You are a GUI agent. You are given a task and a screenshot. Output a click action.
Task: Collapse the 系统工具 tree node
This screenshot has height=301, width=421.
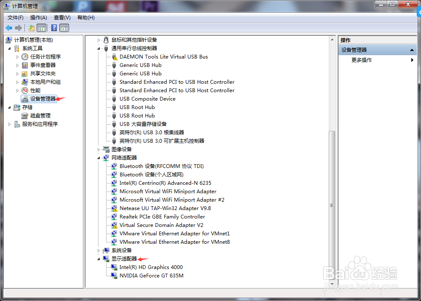pos(9,48)
